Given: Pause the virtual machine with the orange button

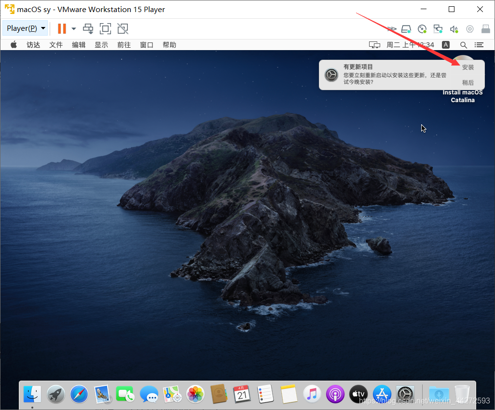Looking at the screenshot, I should tap(62, 28).
